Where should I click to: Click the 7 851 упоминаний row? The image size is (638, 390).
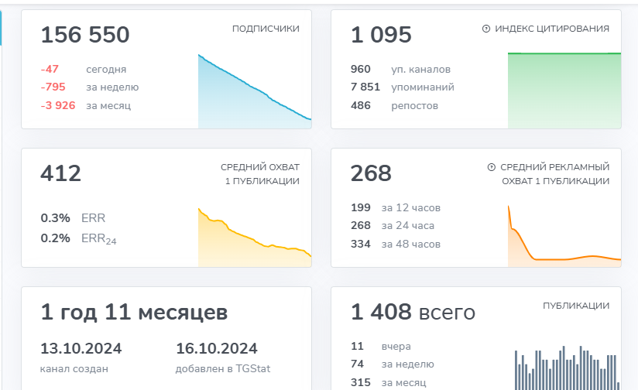click(403, 87)
